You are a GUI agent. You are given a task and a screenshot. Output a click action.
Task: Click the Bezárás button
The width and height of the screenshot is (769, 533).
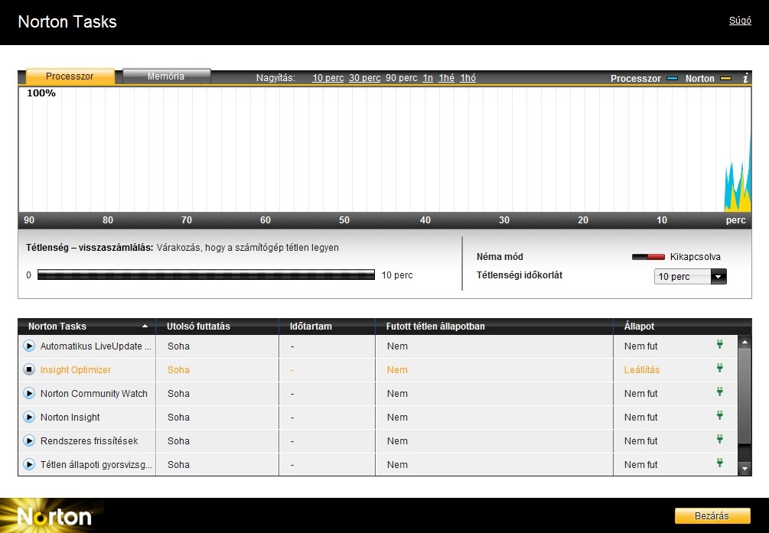pyautogui.click(x=712, y=516)
